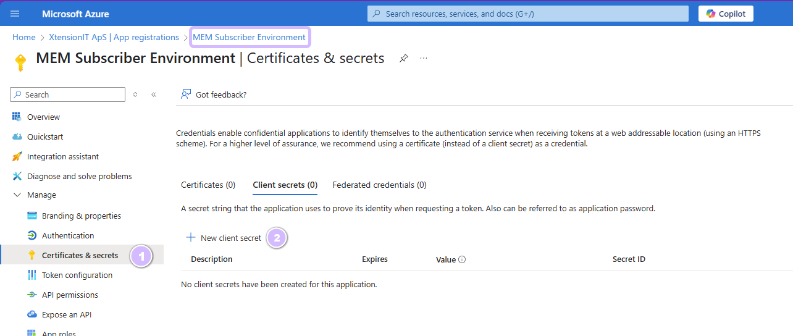Open the Azure portal hamburger menu
The width and height of the screenshot is (793, 336).
point(15,14)
